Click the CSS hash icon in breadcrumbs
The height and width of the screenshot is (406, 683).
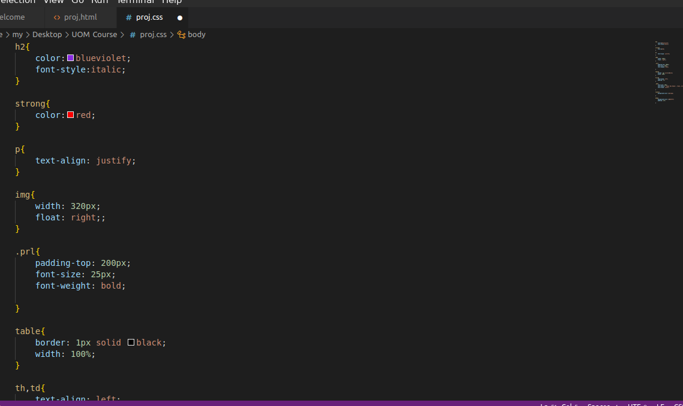click(x=133, y=35)
